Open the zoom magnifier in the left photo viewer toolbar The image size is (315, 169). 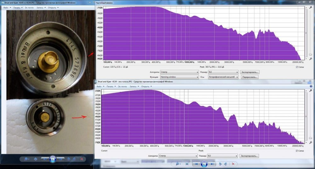(x=26, y=159)
